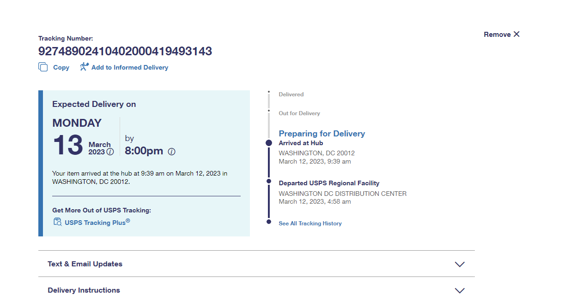Click the Copy link

click(x=61, y=67)
